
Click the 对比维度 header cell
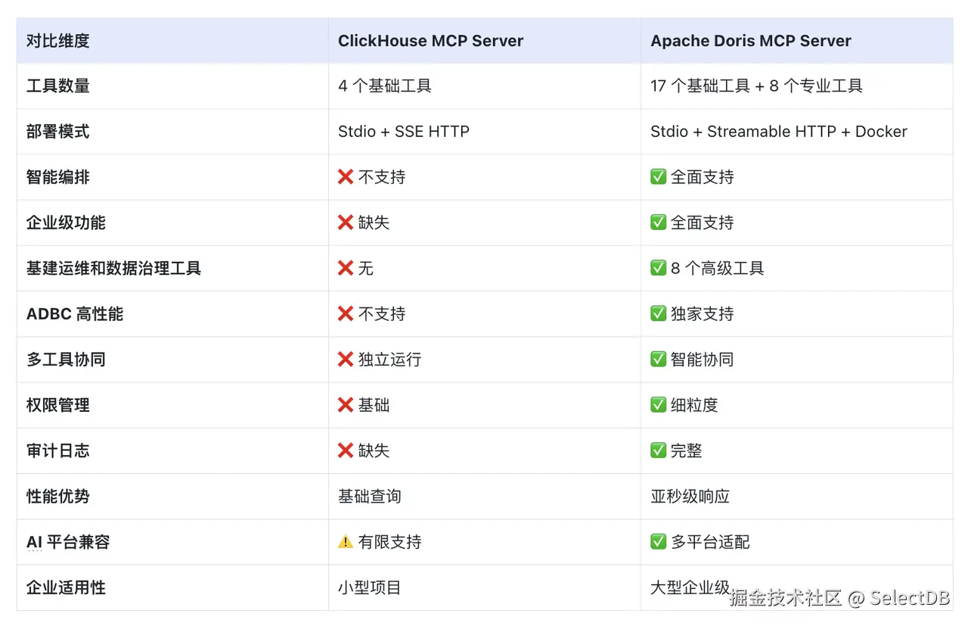[x=58, y=41]
